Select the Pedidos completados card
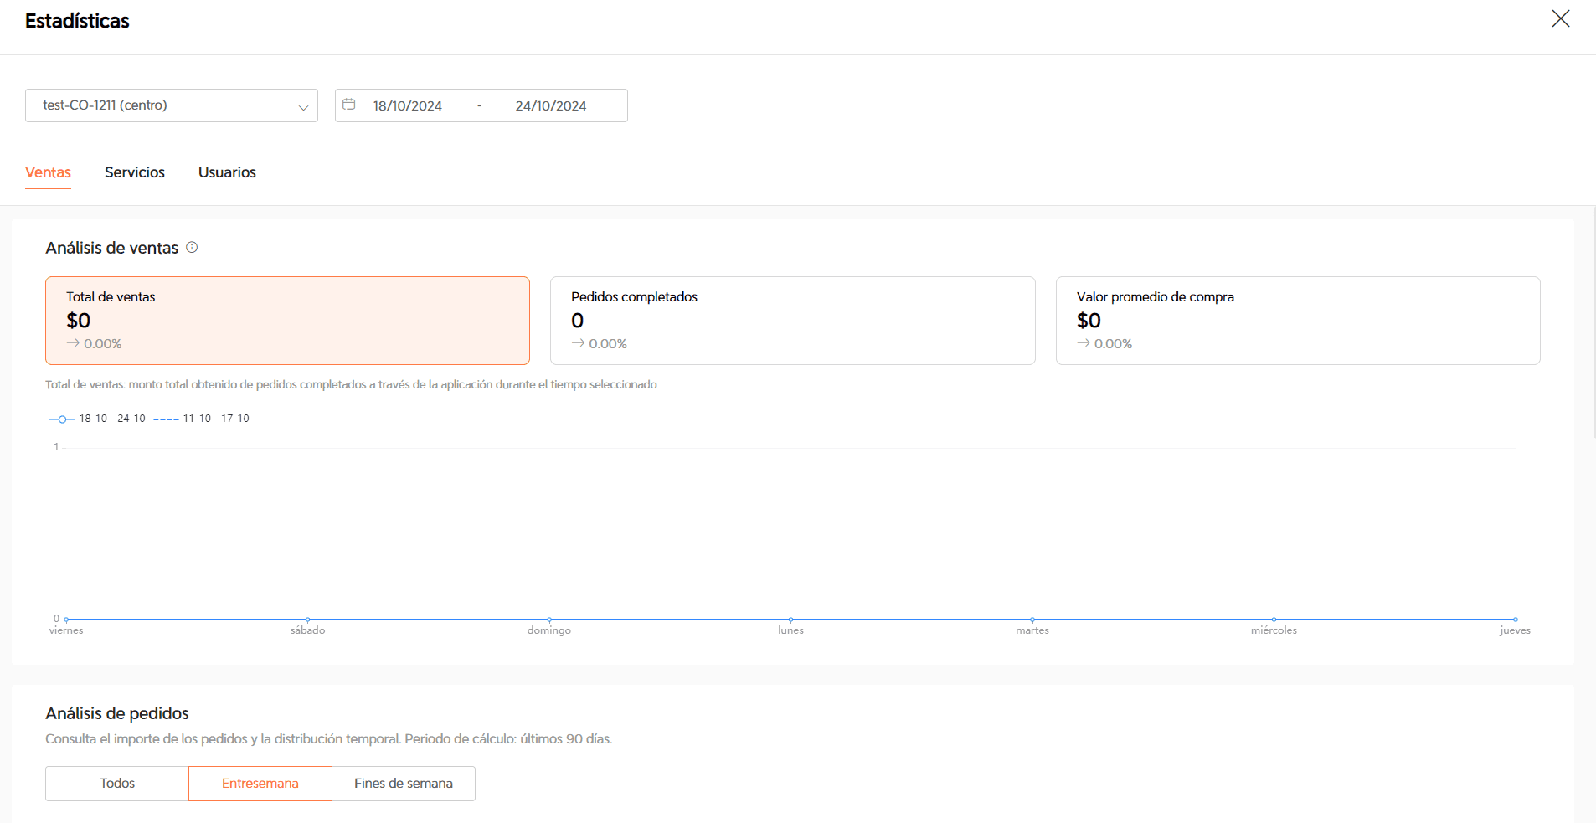This screenshot has height=823, width=1596. 792,321
